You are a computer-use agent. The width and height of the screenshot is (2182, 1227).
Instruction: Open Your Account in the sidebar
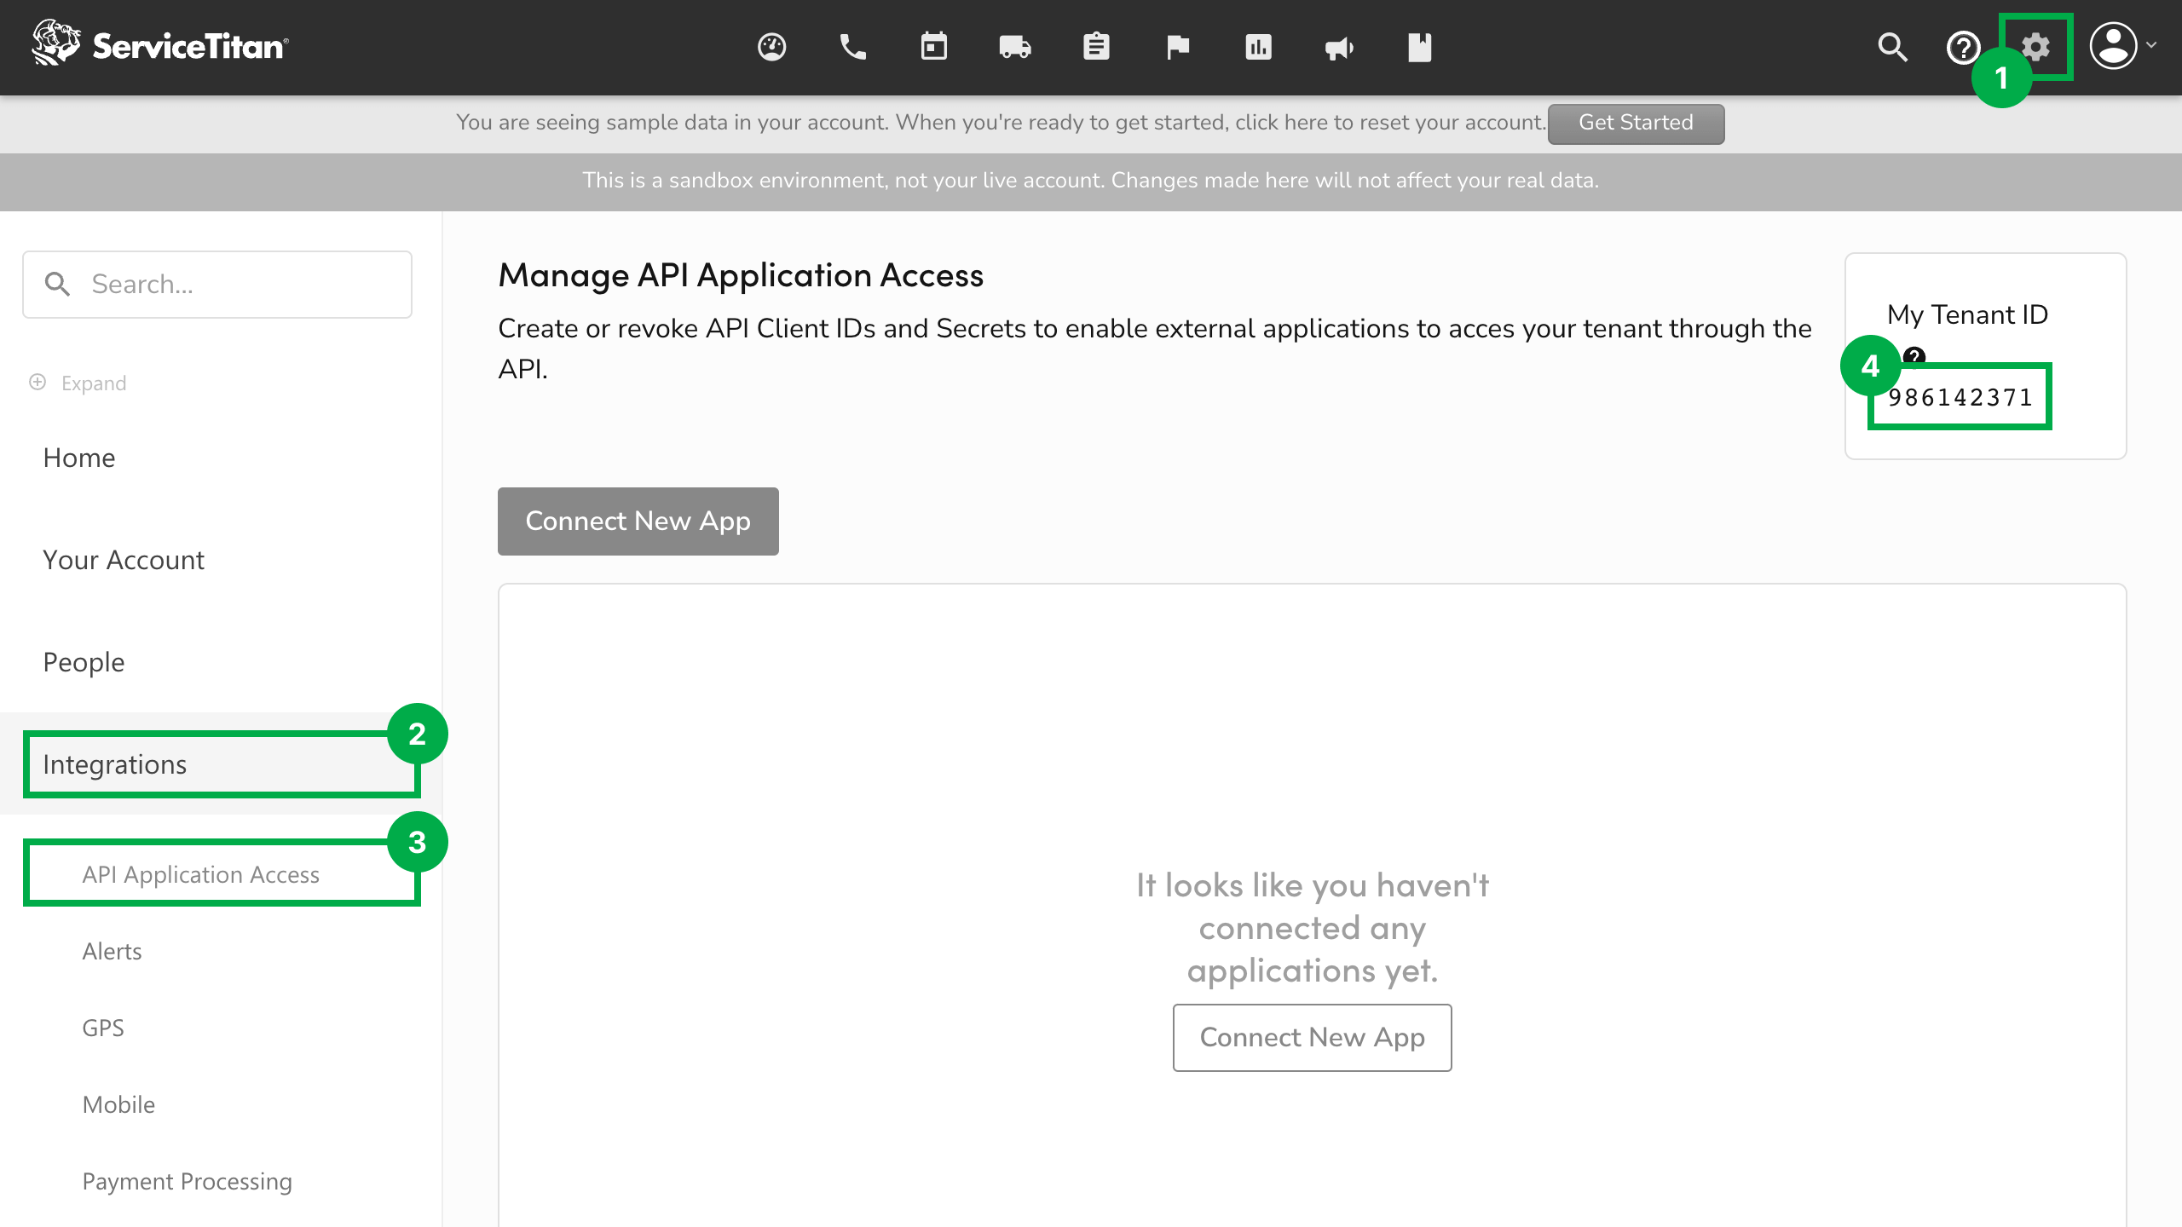tap(124, 560)
